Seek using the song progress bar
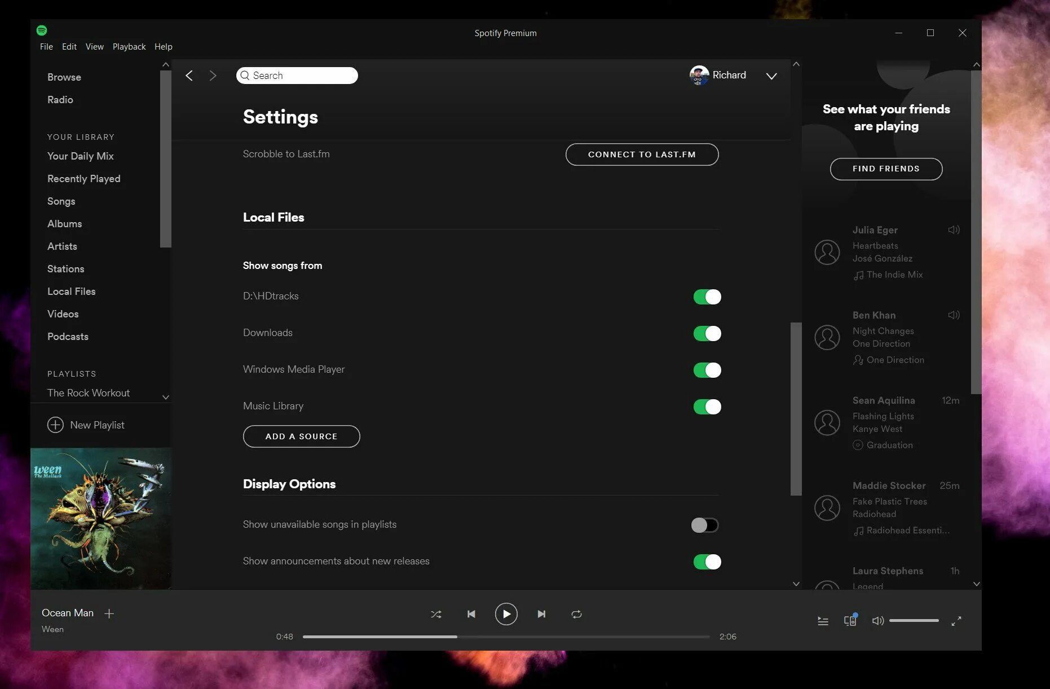Image resolution: width=1050 pixels, height=689 pixels. point(506,637)
